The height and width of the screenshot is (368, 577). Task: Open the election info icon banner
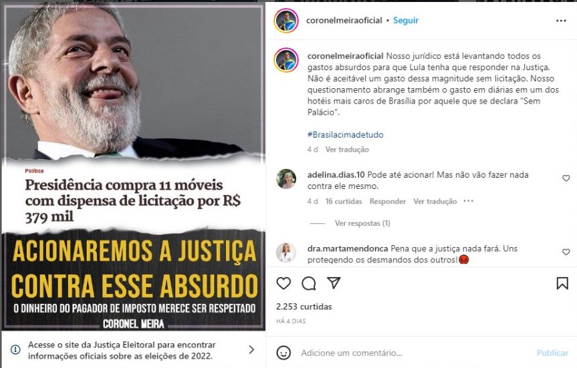click(15, 349)
